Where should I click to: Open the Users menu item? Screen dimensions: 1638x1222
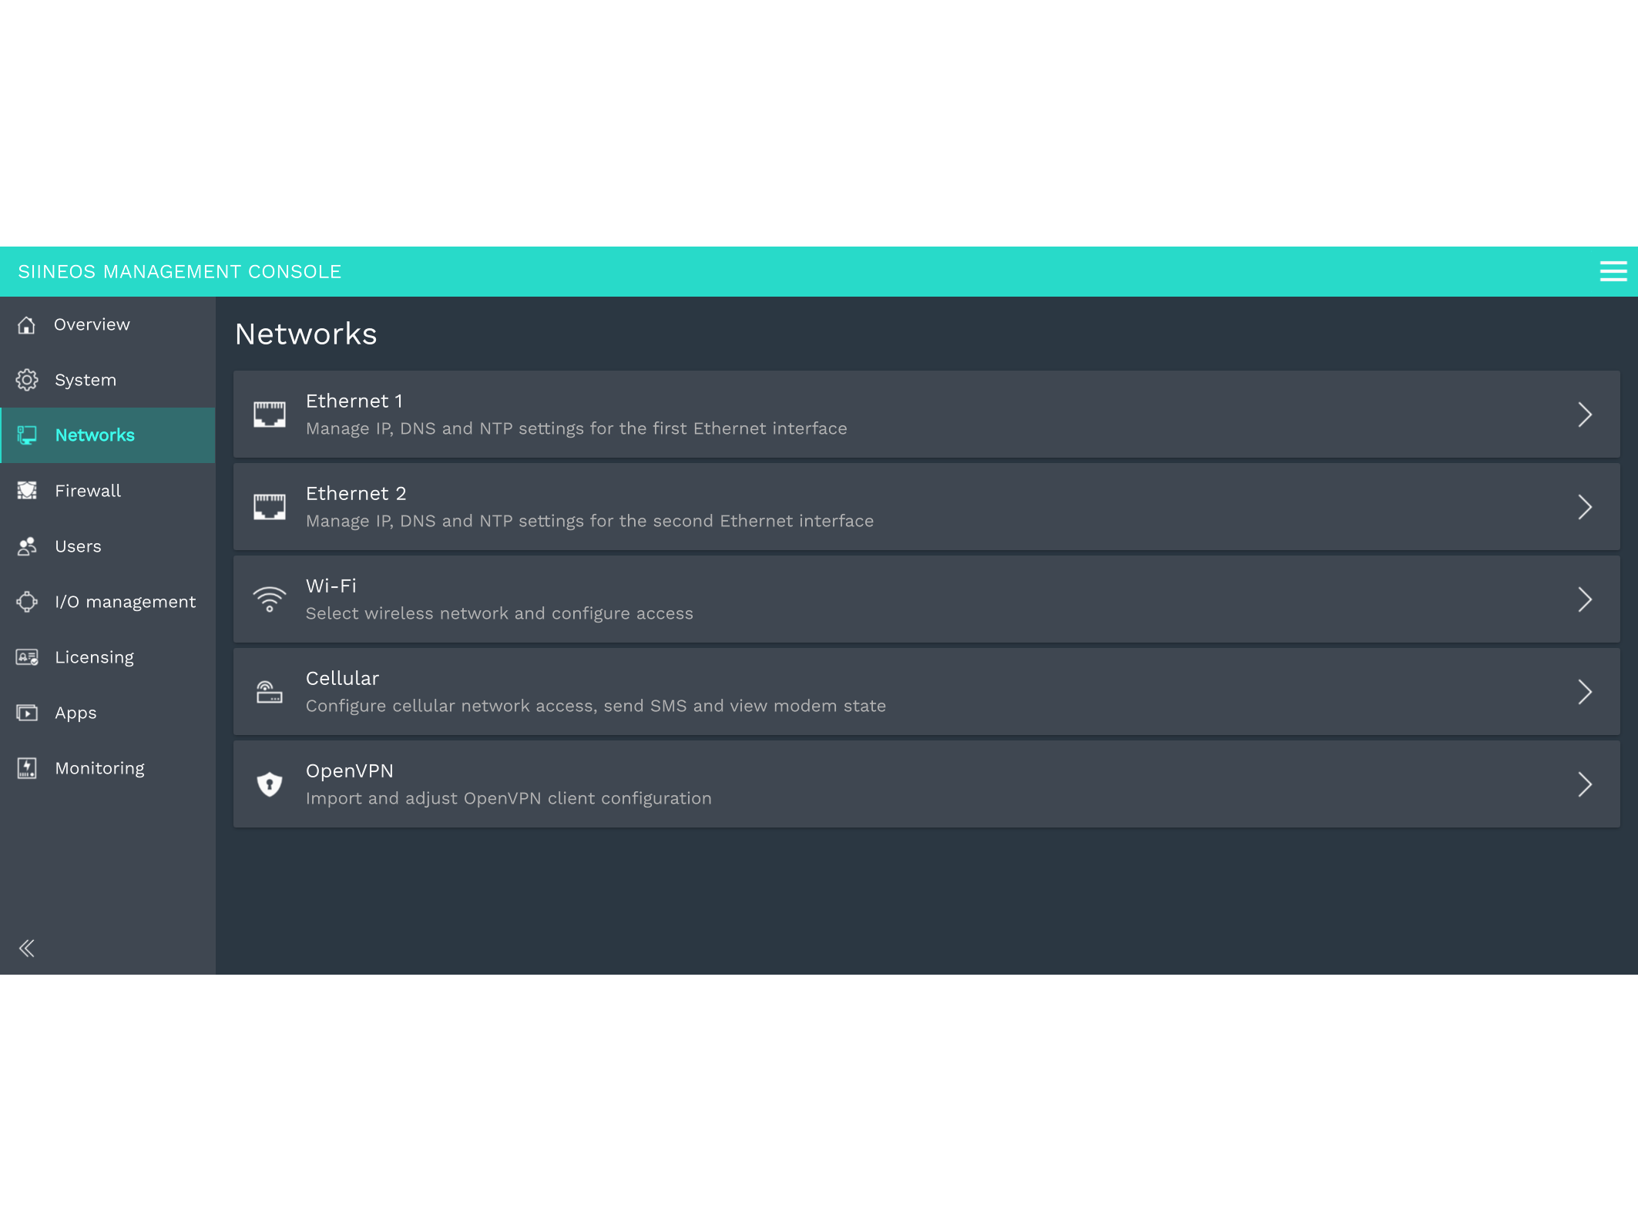coord(108,546)
